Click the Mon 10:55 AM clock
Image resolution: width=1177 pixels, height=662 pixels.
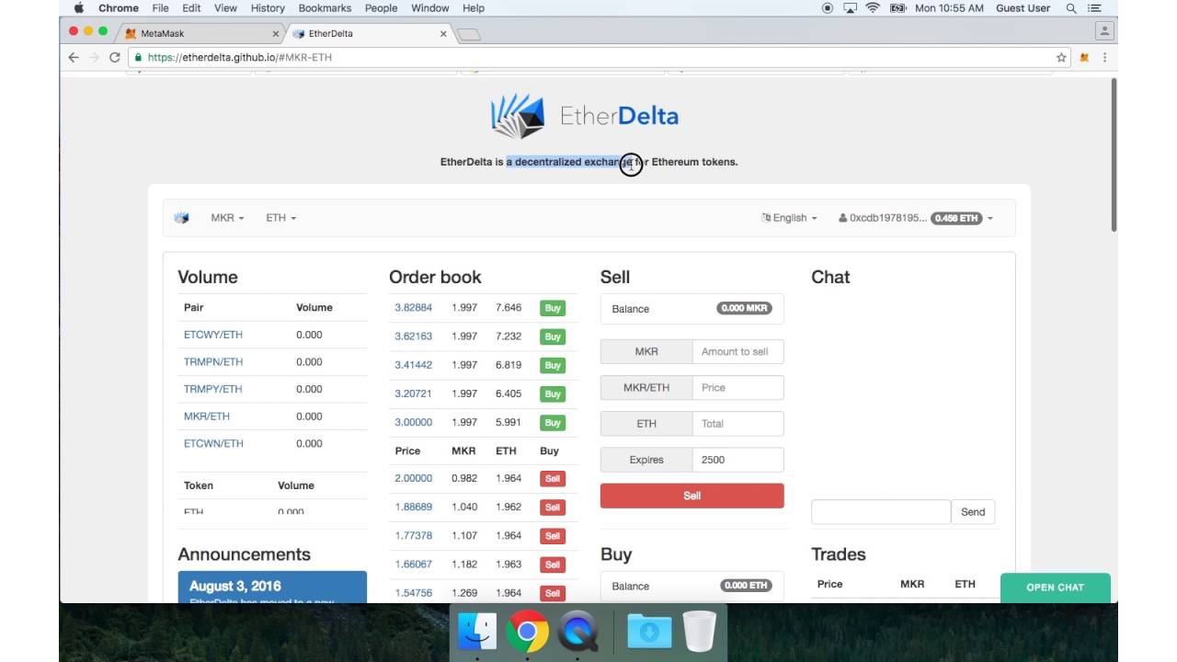(949, 8)
